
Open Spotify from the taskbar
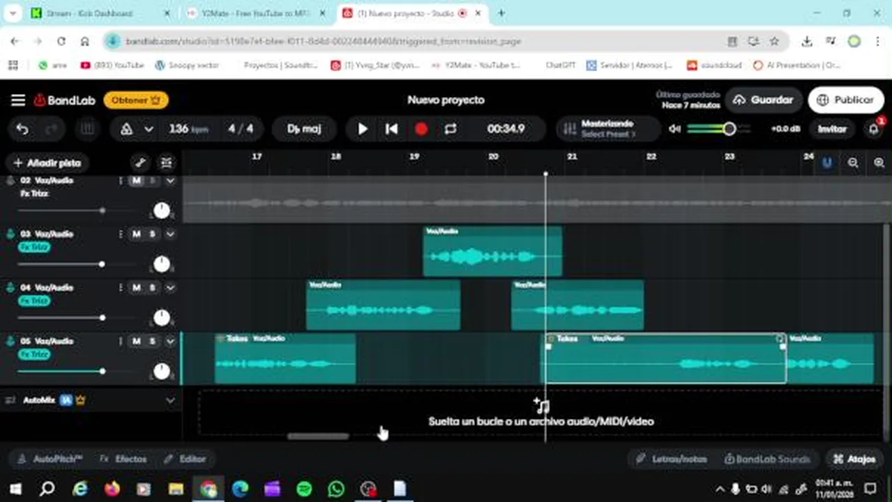304,489
